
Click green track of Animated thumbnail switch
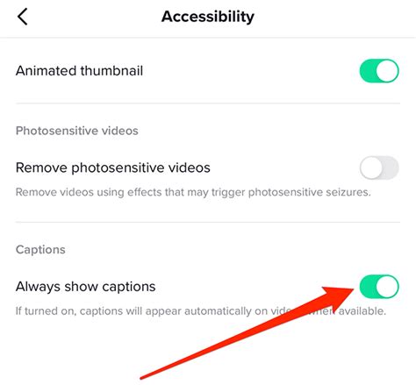(368, 71)
